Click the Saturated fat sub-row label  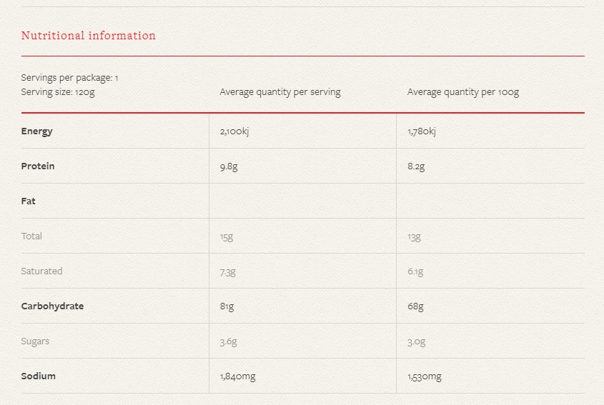(41, 271)
